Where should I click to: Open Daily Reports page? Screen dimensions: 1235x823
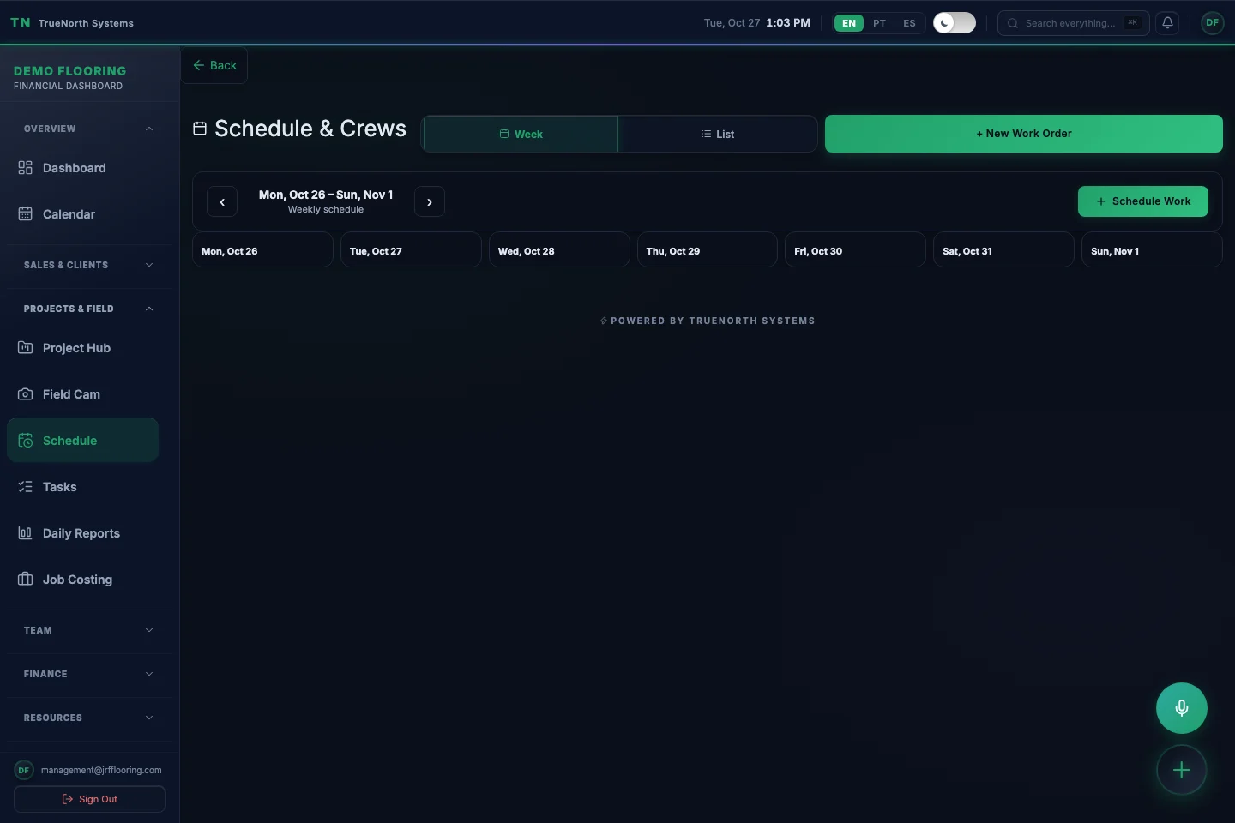pos(82,533)
